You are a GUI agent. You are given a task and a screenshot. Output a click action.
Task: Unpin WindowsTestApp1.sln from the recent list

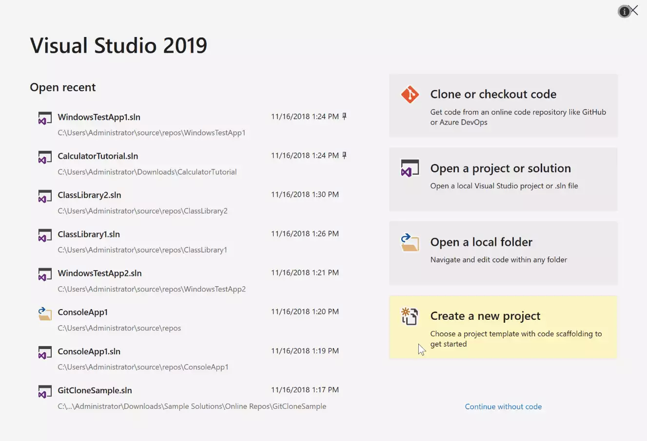point(344,116)
